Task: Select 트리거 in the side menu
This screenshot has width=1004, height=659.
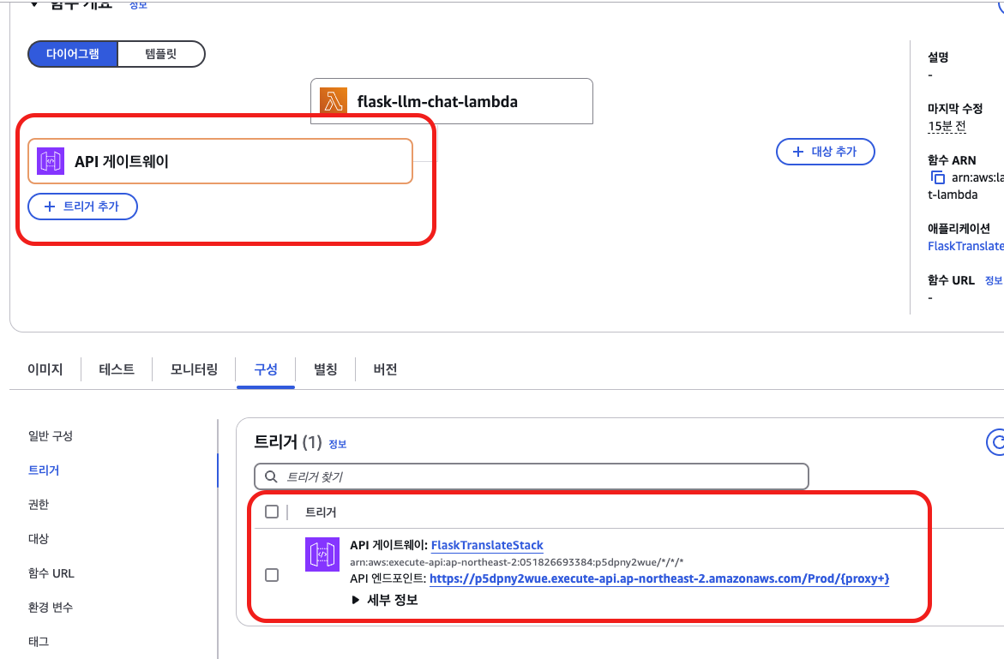Action: (x=44, y=470)
